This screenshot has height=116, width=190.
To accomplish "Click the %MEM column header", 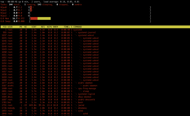I will [55, 27].
